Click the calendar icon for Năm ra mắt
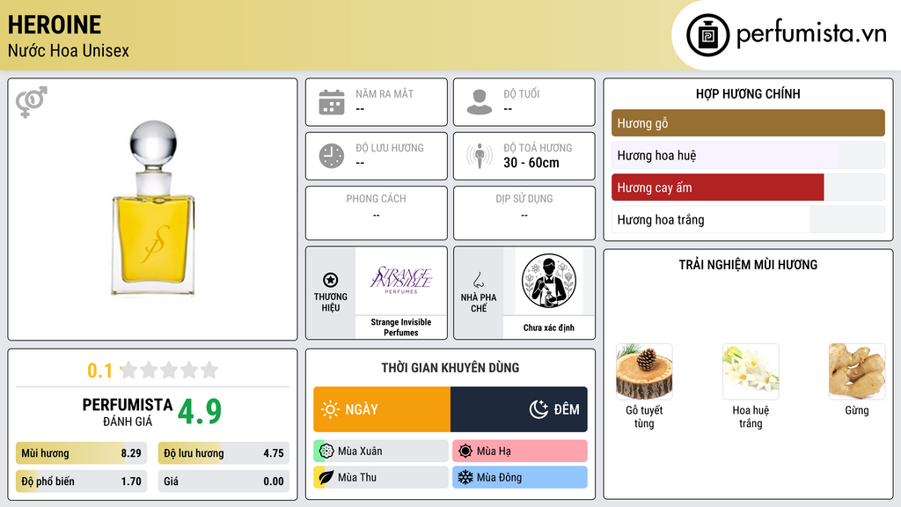This screenshot has height=507, width=901. click(332, 102)
